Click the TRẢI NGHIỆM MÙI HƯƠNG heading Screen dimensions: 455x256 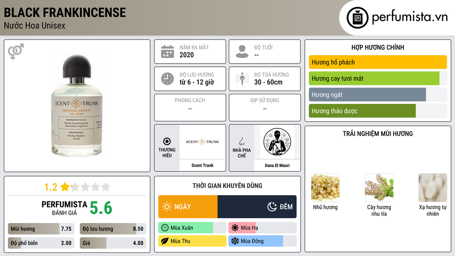[378, 134]
